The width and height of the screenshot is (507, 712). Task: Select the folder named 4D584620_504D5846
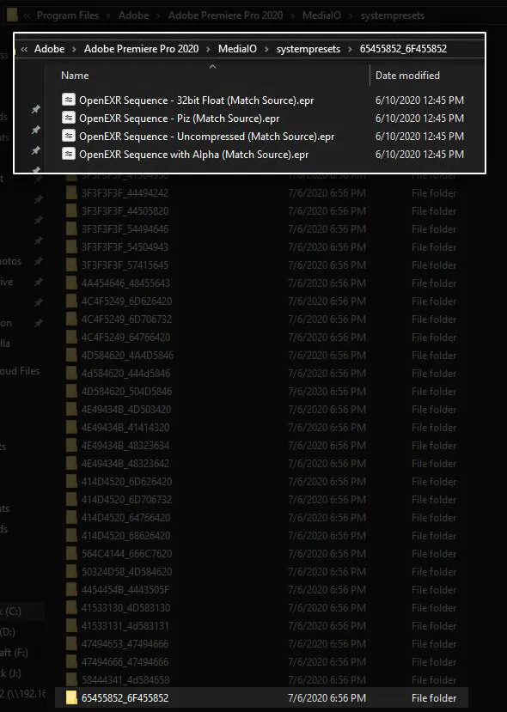pyautogui.click(x=127, y=392)
